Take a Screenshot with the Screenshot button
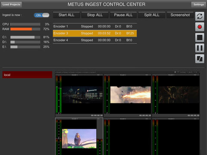Screen dimensions: 207x155 180,15
